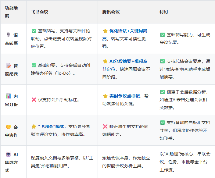Click the text 过“魔法棒”等AI助手生成智能摘要
The height and width of the screenshot is (178, 215).
click(x=185, y=73)
